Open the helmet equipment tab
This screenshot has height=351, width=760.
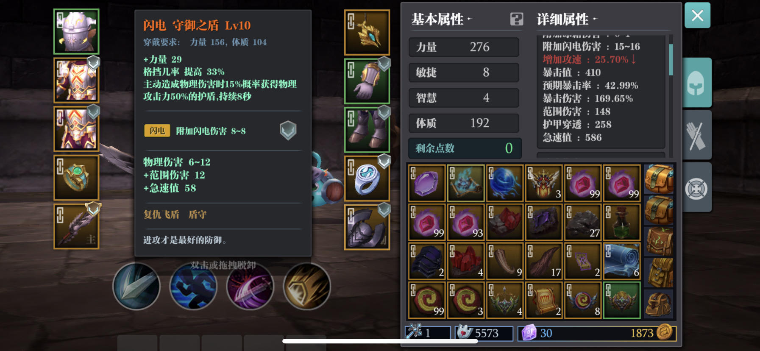[x=697, y=82]
